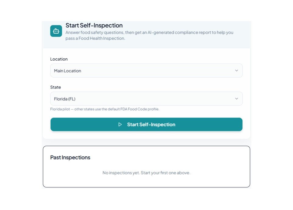Viewport: 293px width, 210px height.
Task: Click the teal robot inspection icon
Action: coord(56,31)
